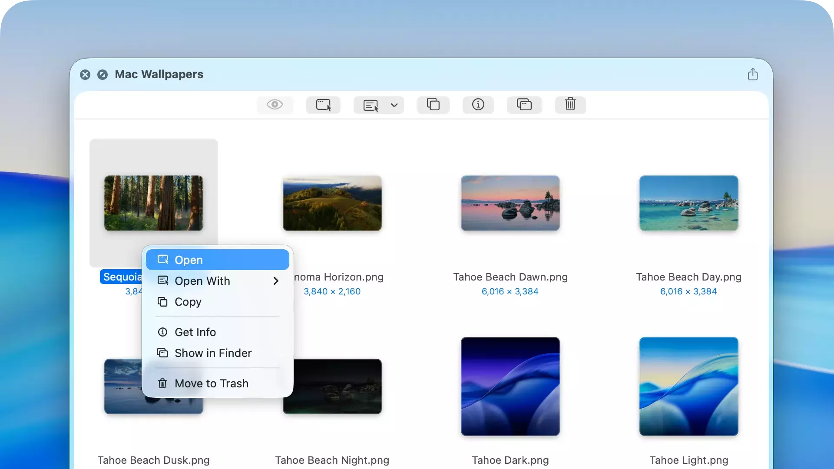The width and height of the screenshot is (834, 469).
Task: Select Show in Finder menu entry
Action: point(213,353)
